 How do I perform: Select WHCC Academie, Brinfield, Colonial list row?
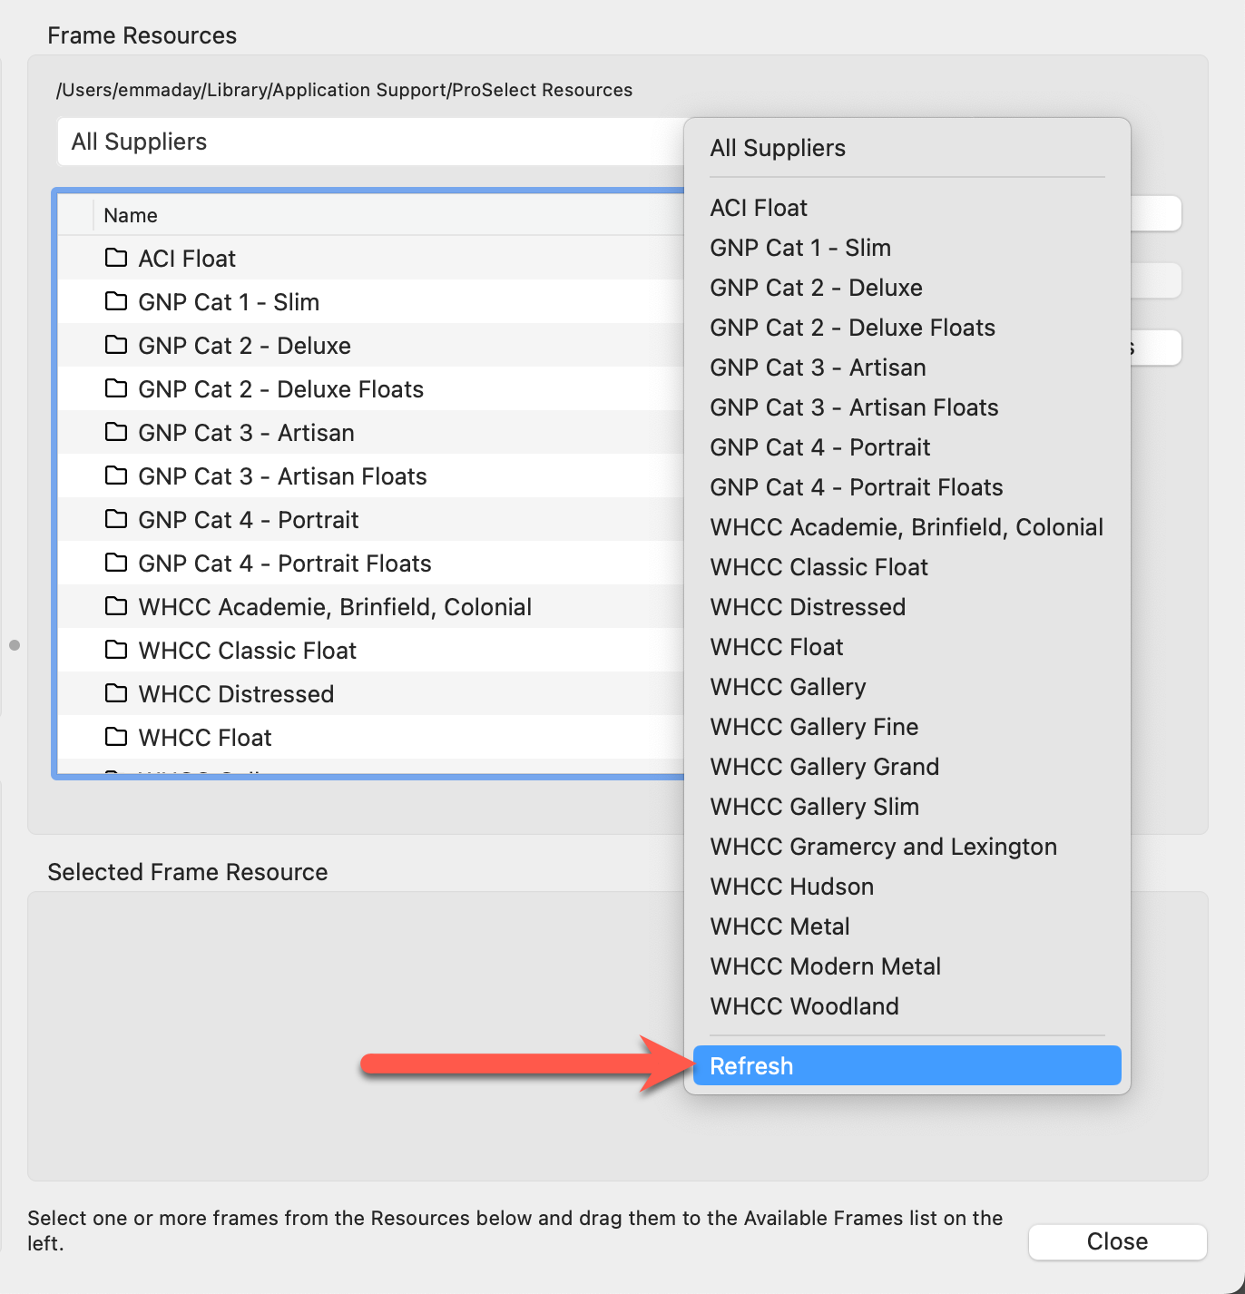point(335,607)
